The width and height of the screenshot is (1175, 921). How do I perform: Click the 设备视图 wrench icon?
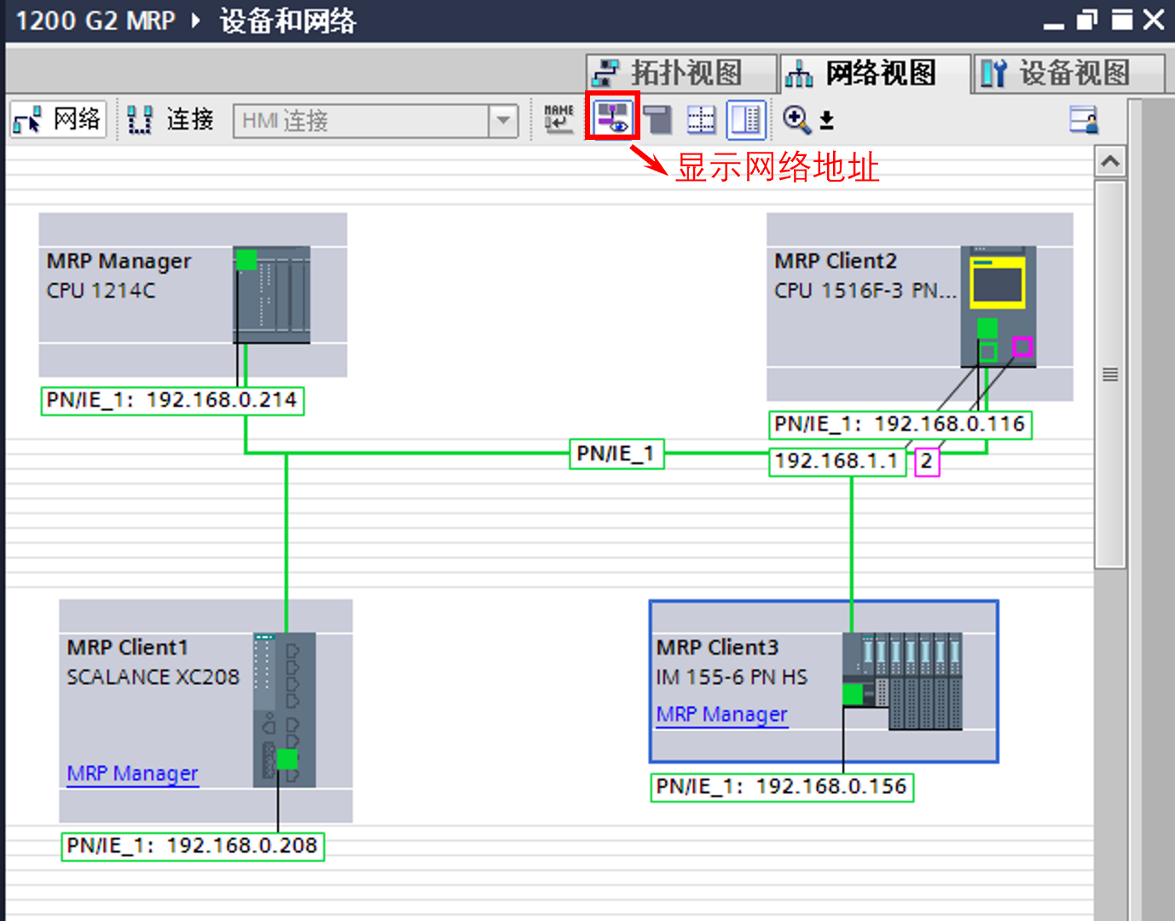[993, 73]
